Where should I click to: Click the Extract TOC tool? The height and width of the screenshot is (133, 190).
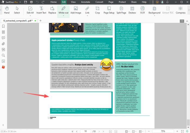[x=168, y=10]
